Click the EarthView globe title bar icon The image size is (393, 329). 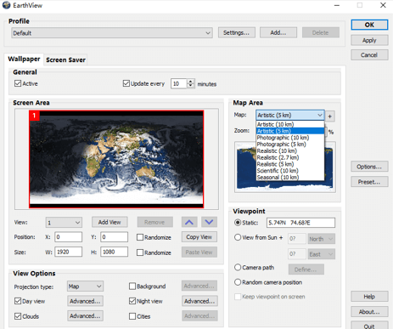7,5
